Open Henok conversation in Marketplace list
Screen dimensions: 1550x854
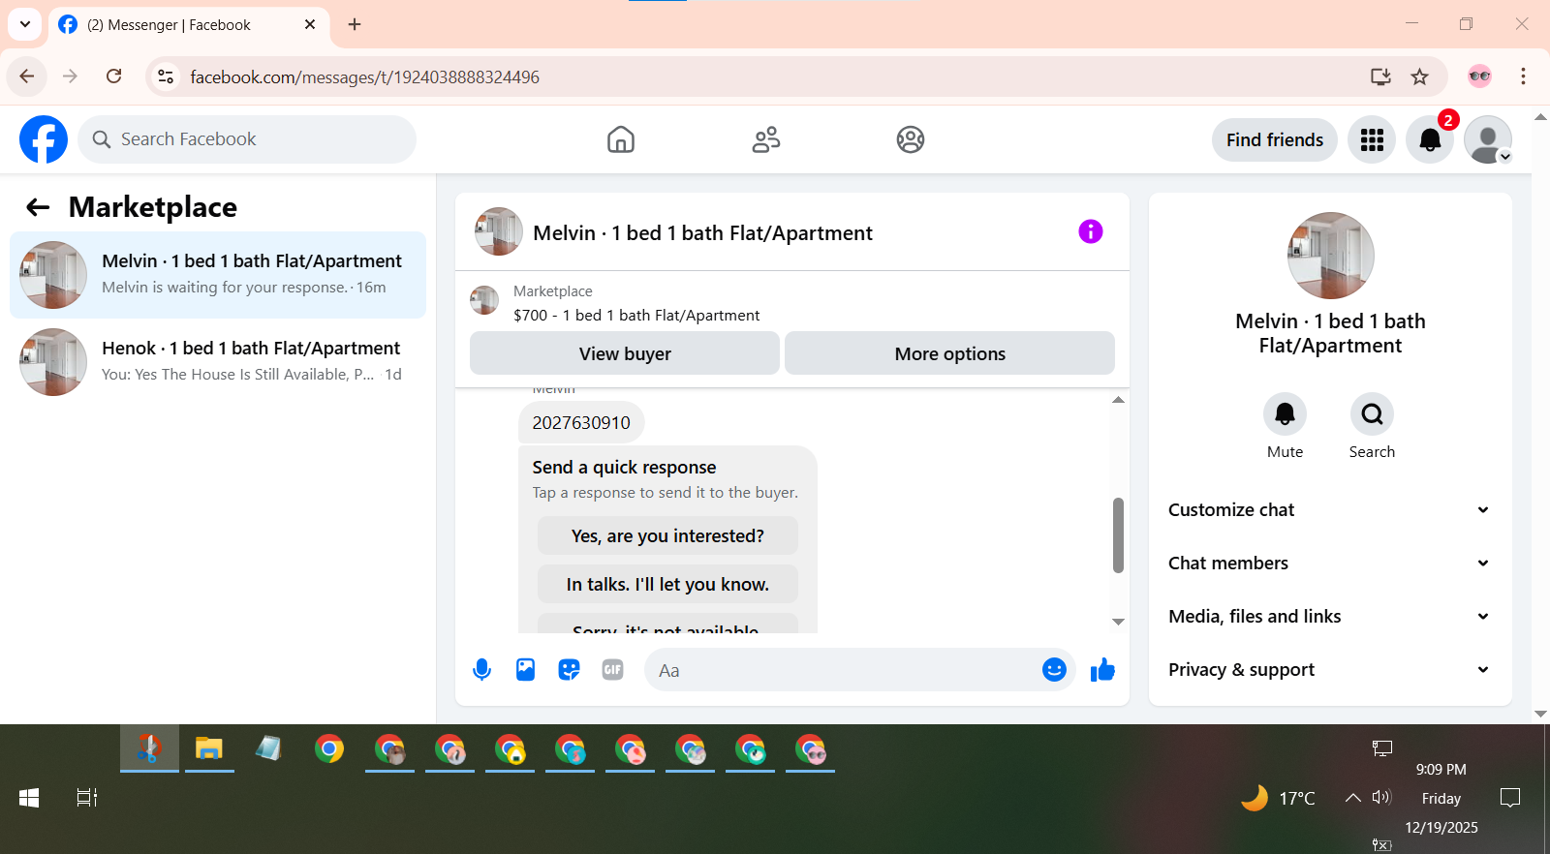[x=218, y=362]
